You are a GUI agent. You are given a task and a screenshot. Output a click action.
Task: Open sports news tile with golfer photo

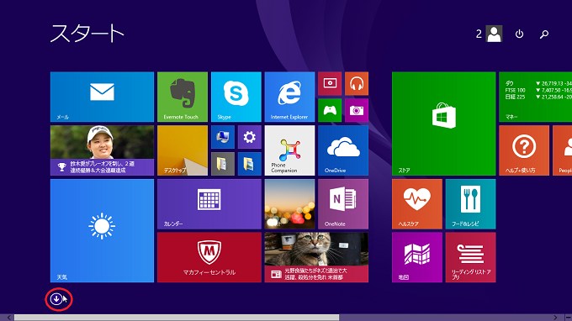pyautogui.click(x=102, y=150)
